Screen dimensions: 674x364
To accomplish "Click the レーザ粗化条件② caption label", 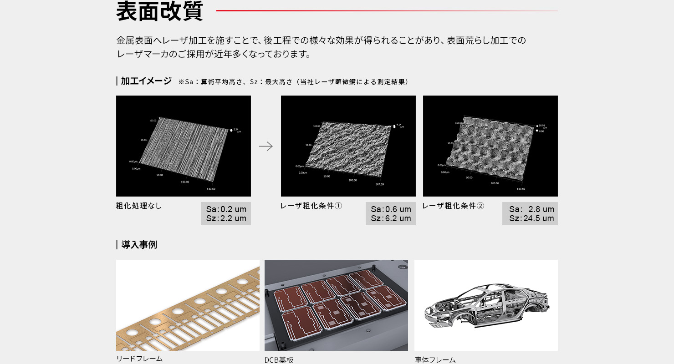I will [454, 206].
